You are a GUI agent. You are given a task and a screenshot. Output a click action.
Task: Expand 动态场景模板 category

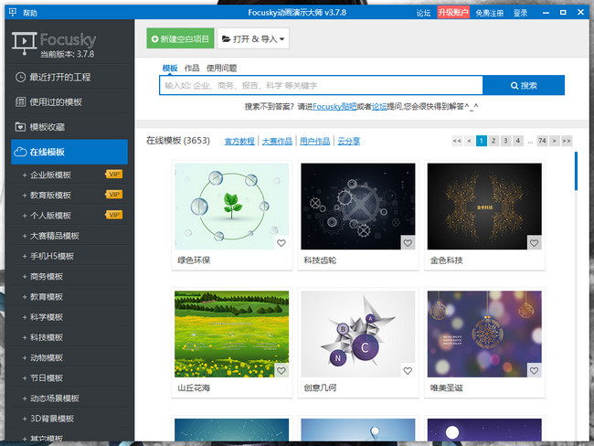(69, 398)
